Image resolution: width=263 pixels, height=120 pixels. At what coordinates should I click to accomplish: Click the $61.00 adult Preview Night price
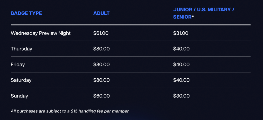pyautogui.click(x=101, y=33)
